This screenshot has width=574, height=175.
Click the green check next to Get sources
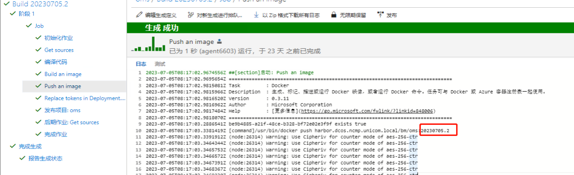(x=38, y=50)
